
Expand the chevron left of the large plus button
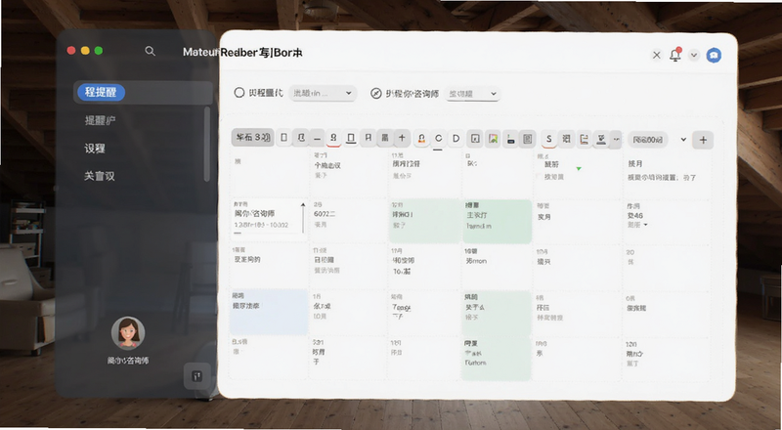click(x=683, y=139)
